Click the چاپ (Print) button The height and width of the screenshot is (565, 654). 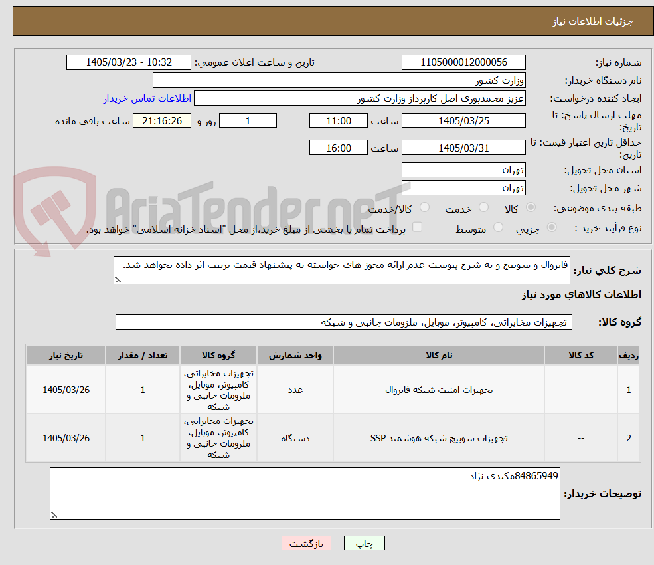[364, 543]
